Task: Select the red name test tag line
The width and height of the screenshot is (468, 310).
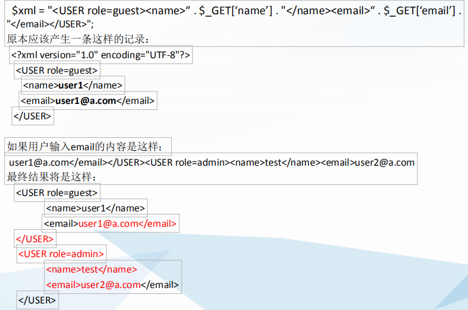Action: 91,270
